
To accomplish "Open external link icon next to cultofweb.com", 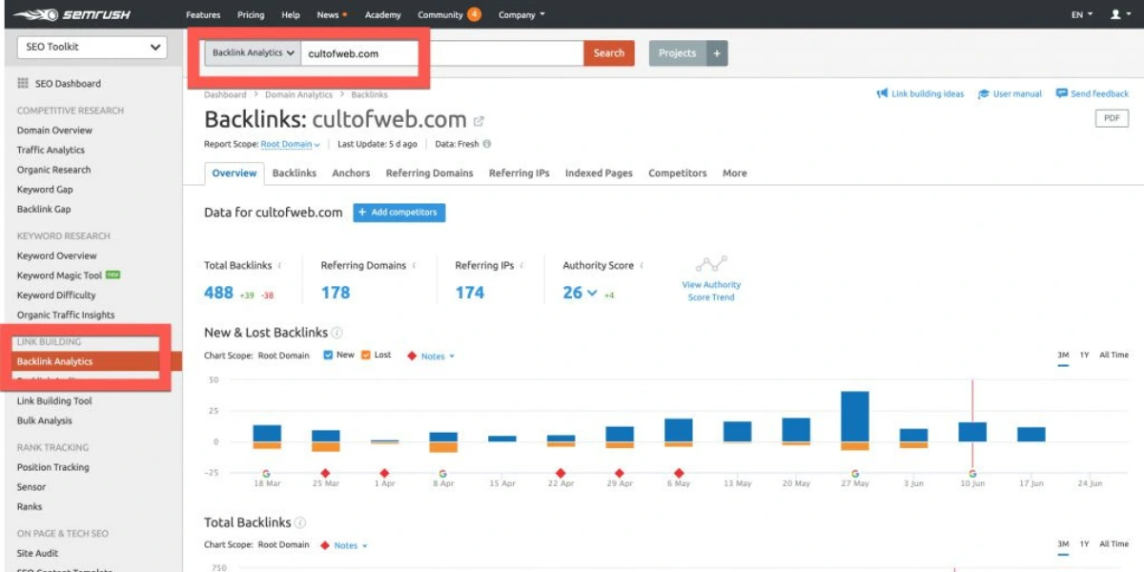I will [479, 121].
